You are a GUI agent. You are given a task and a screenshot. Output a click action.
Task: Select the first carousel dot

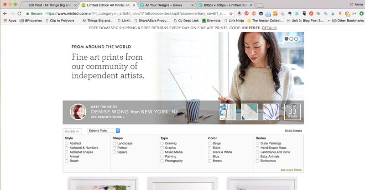point(287,39)
